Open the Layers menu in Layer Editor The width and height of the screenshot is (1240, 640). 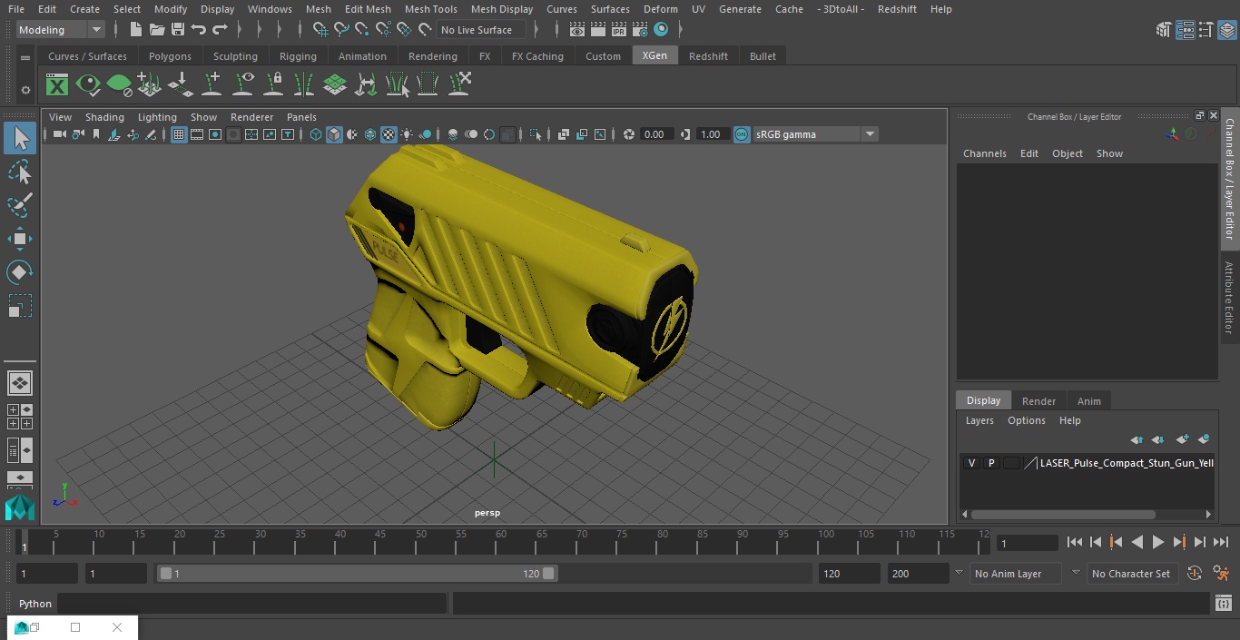coord(979,420)
